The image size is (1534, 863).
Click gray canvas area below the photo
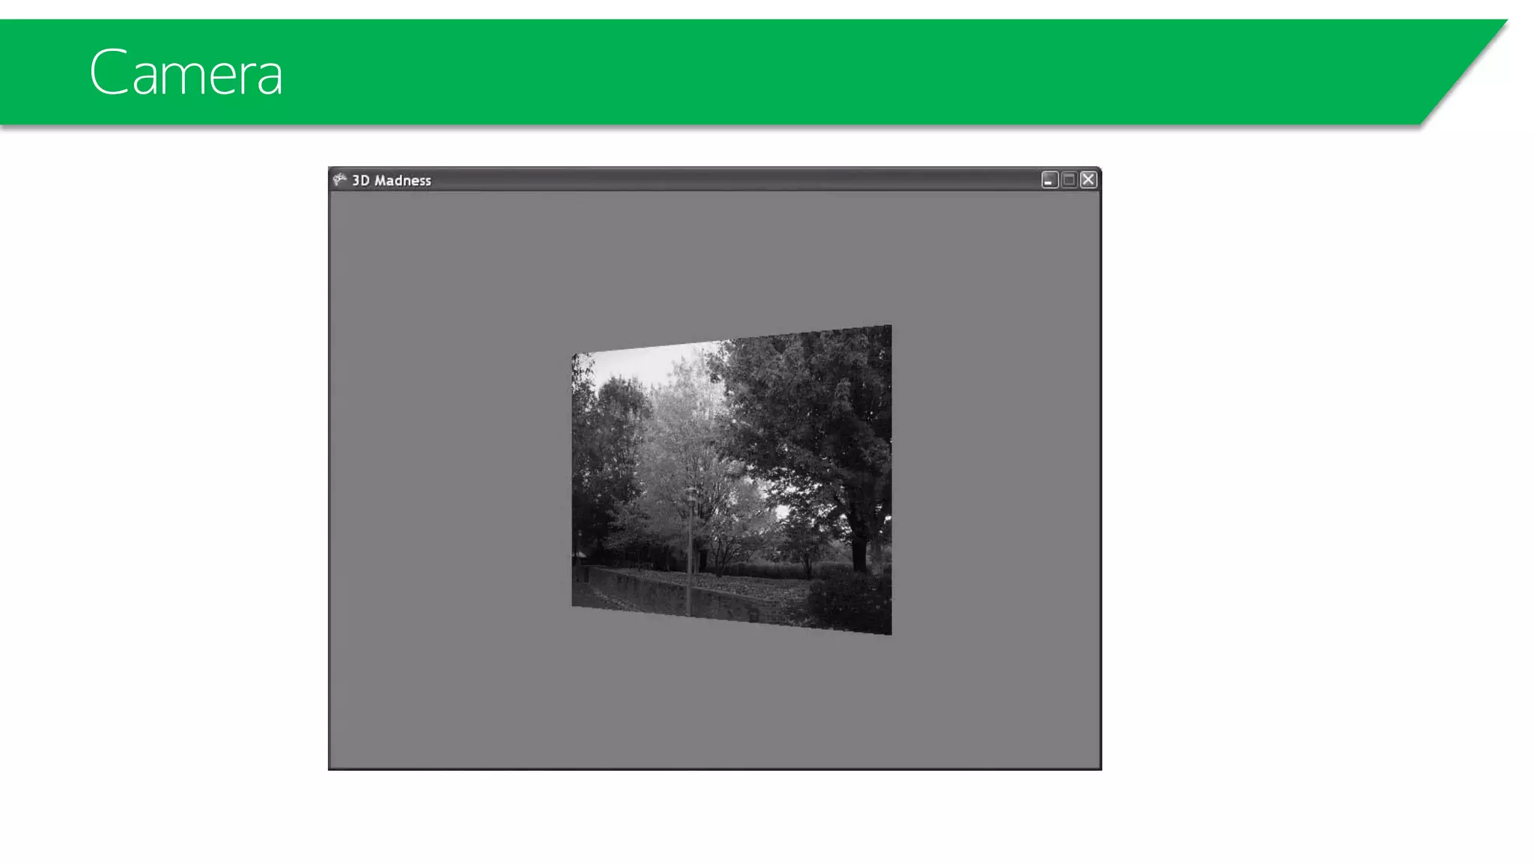point(715,697)
